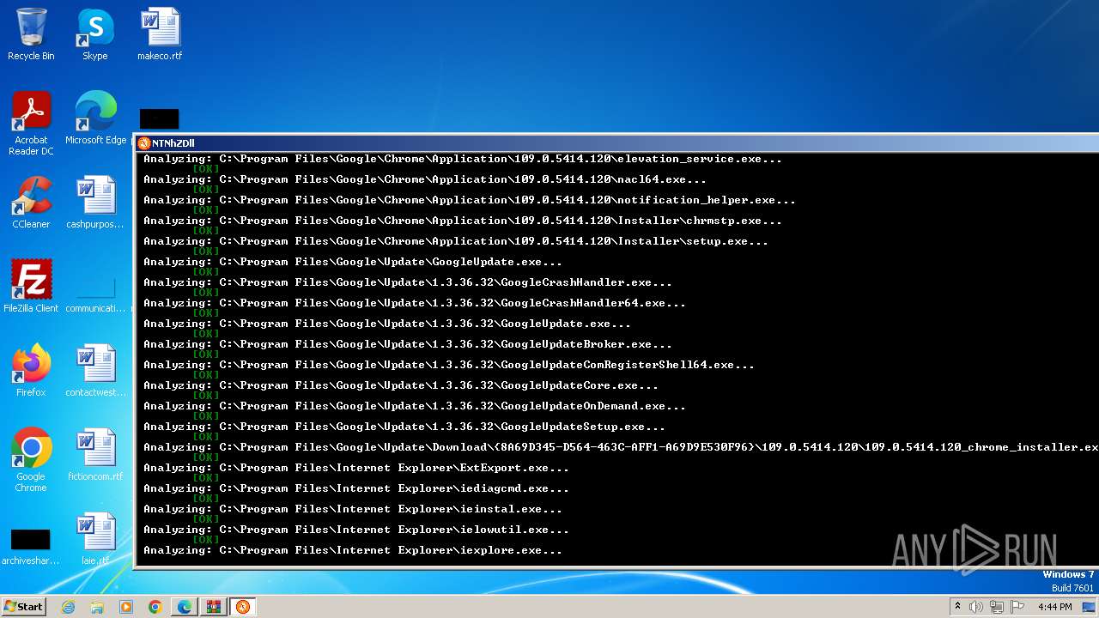Screen dimensions: 1099x618
Task: Open CCleaner desktop shortcut
Action: coord(31,203)
